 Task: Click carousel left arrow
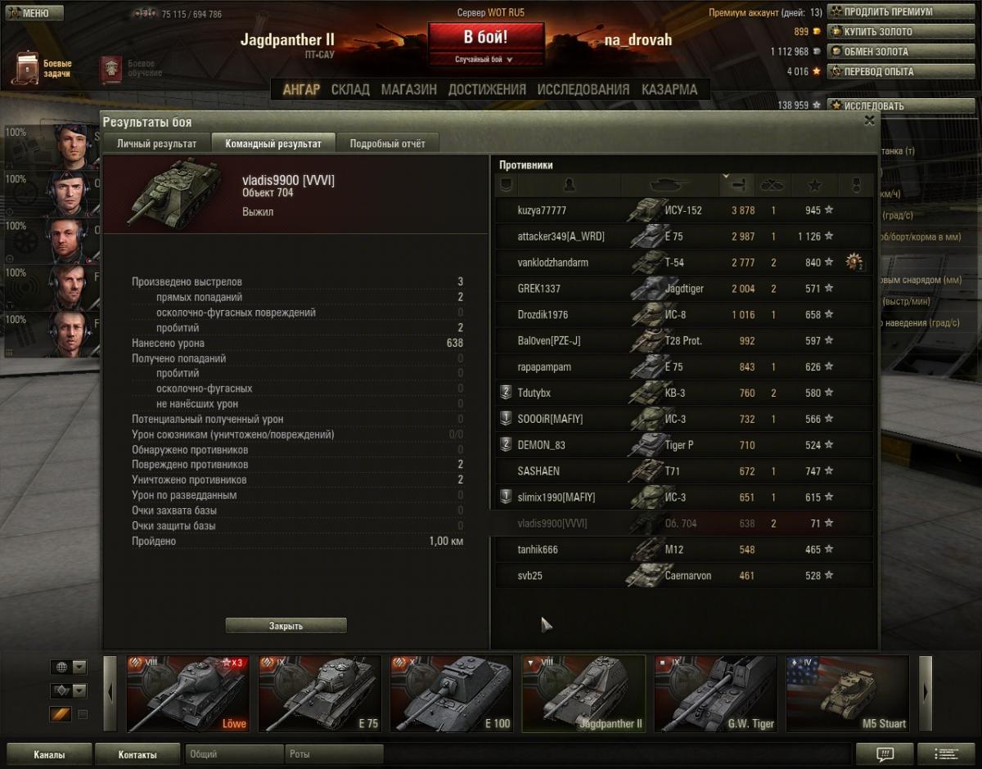click(x=111, y=692)
